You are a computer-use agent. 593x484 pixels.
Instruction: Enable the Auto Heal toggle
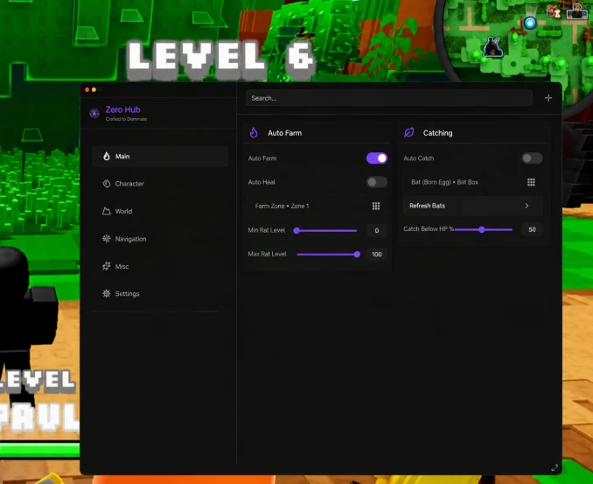[x=377, y=182]
